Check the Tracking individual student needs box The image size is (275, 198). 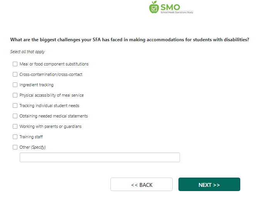pos(15,106)
